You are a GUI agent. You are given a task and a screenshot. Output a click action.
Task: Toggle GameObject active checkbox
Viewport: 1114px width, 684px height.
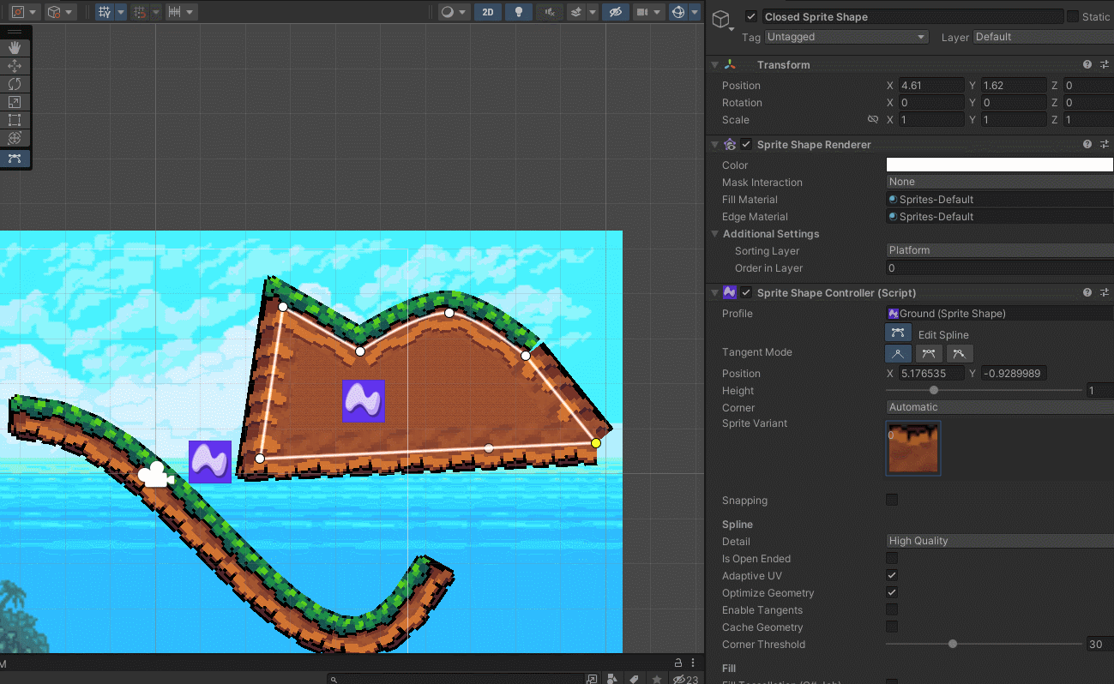tap(752, 16)
